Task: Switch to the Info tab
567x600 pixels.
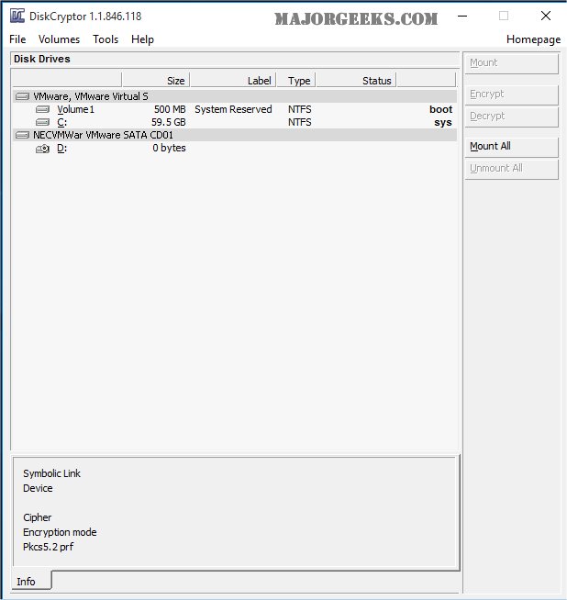Action: (27, 581)
